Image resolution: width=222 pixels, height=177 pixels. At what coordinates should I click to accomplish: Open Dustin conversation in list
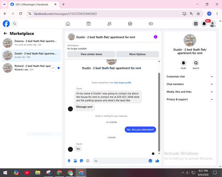pyautogui.click(x=31, y=55)
